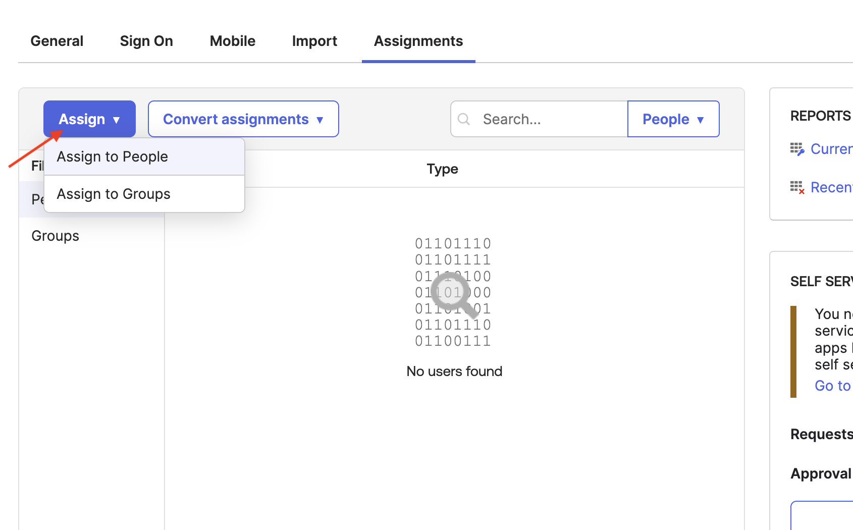The height and width of the screenshot is (530, 853).
Task: Click the red X report icon beside Recently unassigned
Action: [796, 187]
